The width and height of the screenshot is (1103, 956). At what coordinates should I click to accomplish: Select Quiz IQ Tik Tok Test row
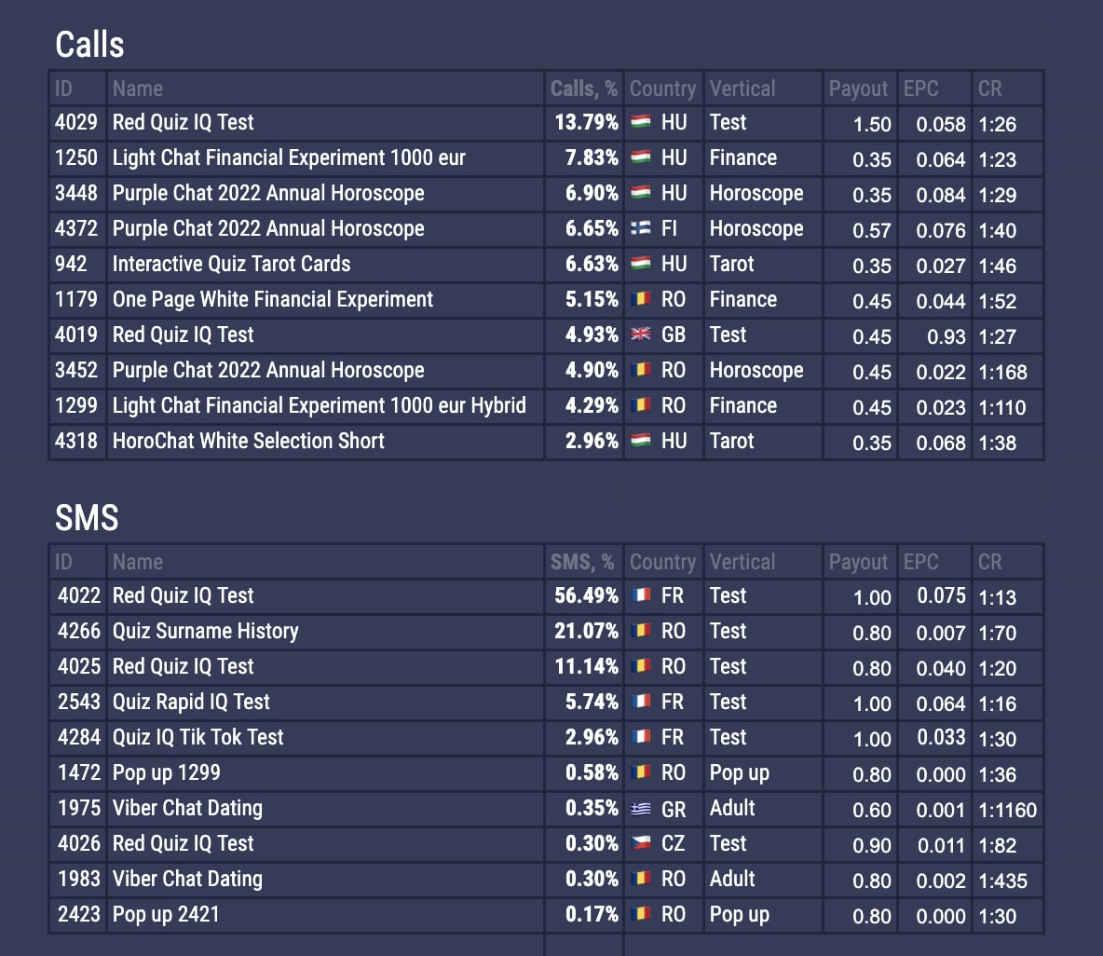pyautogui.click(x=197, y=737)
